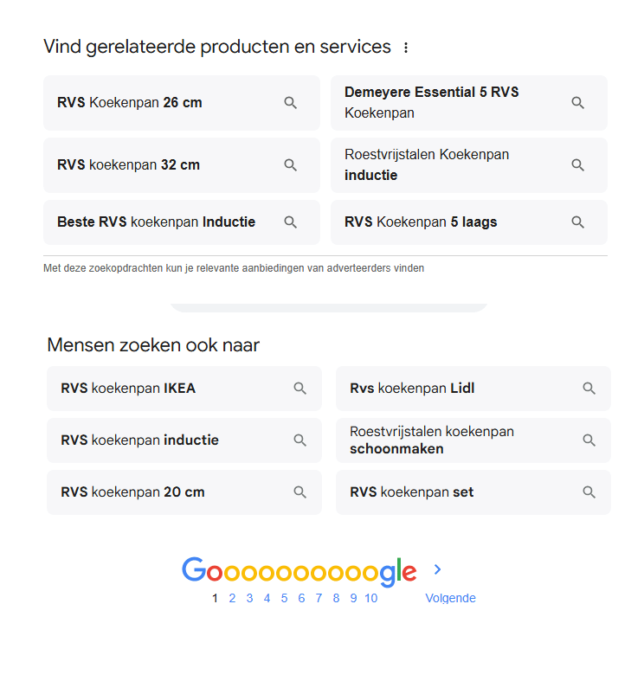644x694 pixels.
Task: Open results page 10
Action: (370, 597)
